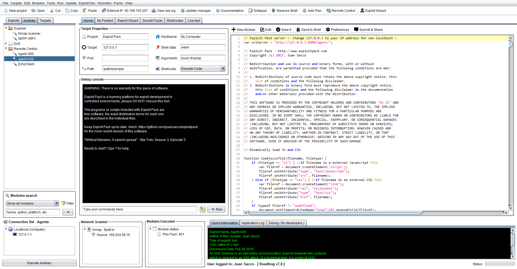517x269 pixels.
Task: Switch to the Socket Fuzzer tab
Action: 152,21
